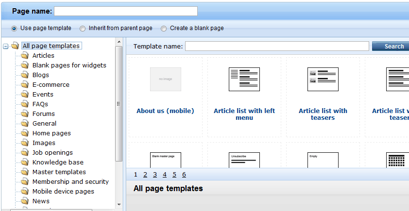The height and width of the screenshot is (211, 409).
Task: Click the tree scrollbar down arrow
Action: [119, 205]
